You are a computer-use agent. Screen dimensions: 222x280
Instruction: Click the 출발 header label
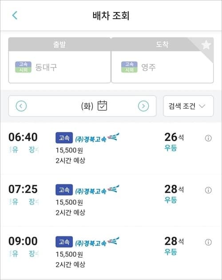click(59, 44)
